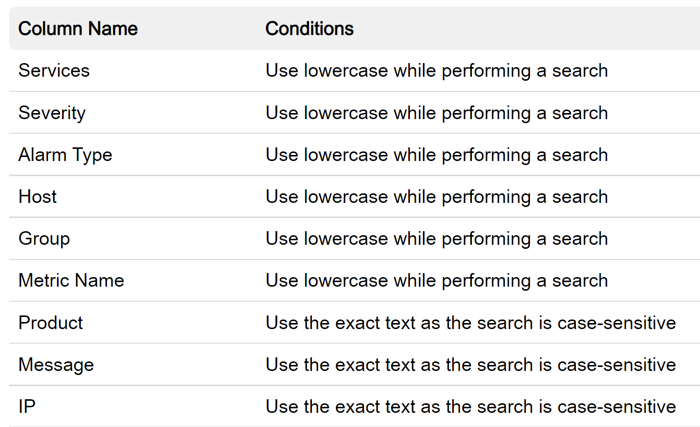Select the condition text in Alarm Type row
Screen dimensions: 700x427
click(437, 154)
